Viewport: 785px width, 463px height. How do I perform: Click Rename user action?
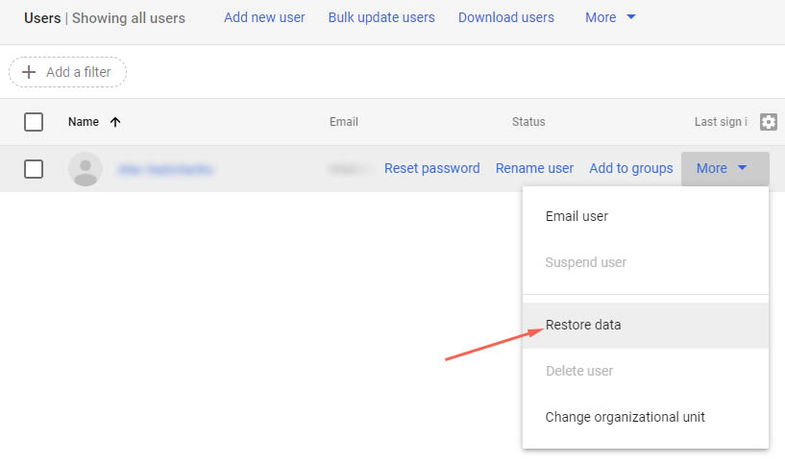(534, 169)
